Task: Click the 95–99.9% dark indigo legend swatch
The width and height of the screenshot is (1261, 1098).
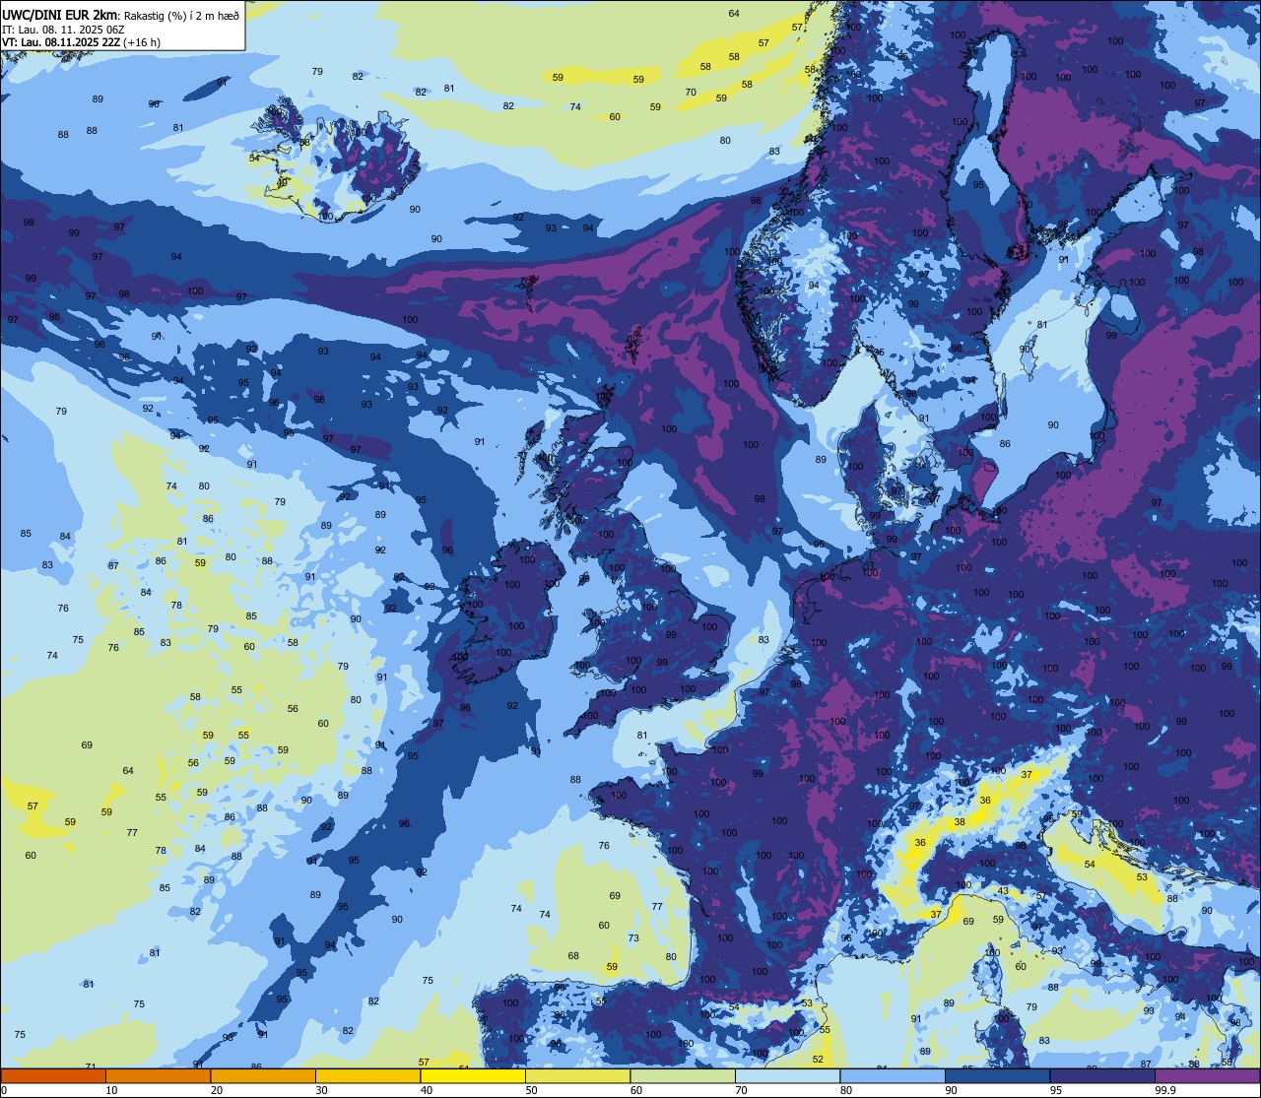Action: tap(1102, 1075)
